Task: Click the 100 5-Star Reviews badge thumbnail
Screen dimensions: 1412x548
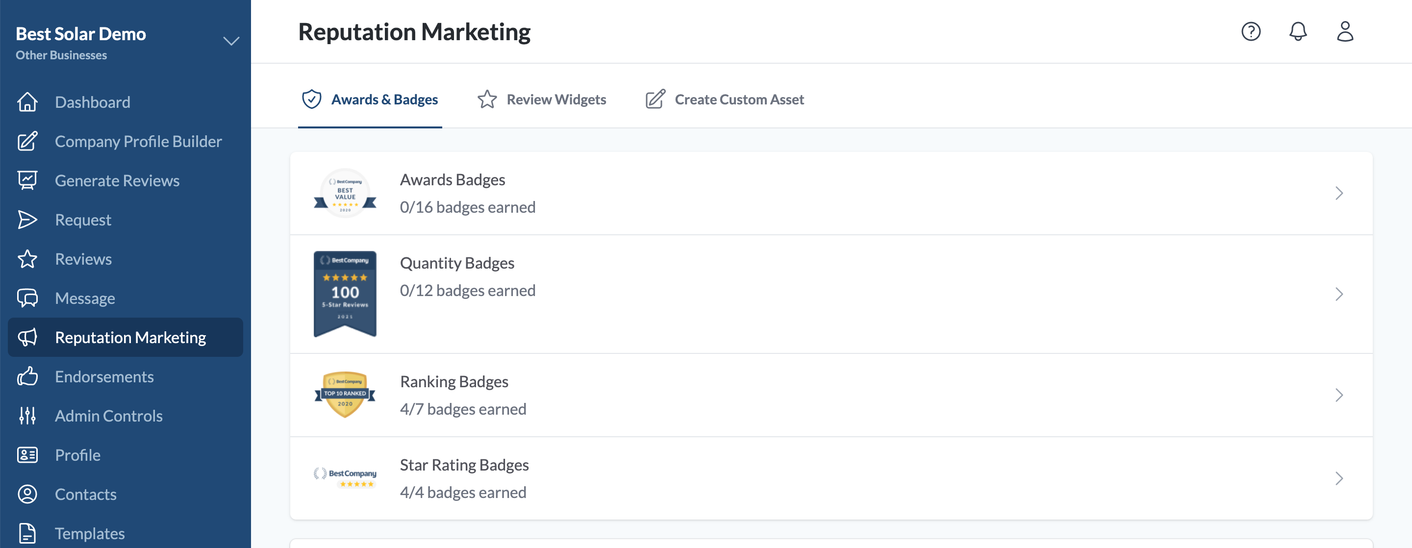Action: (345, 294)
